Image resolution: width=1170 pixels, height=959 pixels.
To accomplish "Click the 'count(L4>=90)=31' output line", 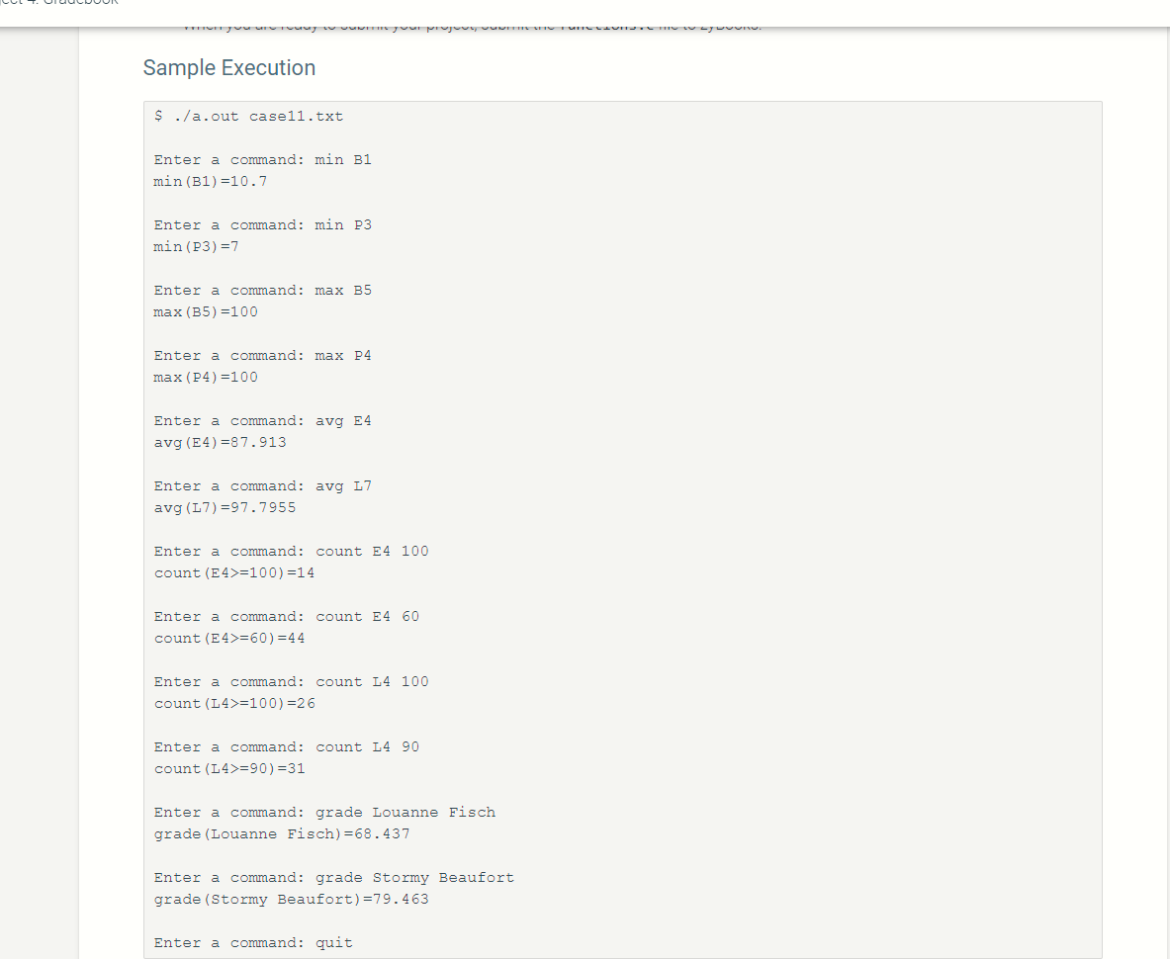I will 229,769.
